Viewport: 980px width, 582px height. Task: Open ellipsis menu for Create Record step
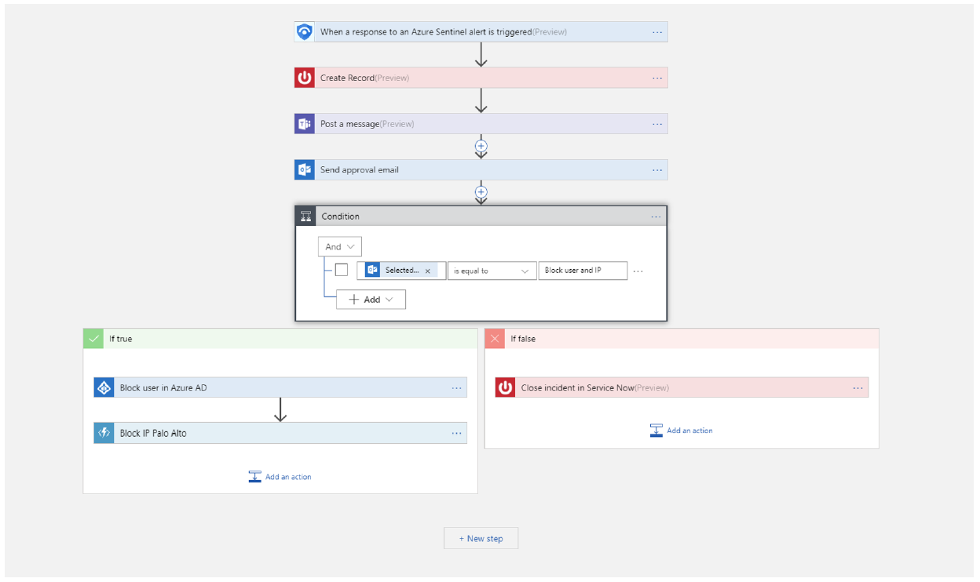pyautogui.click(x=657, y=78)
